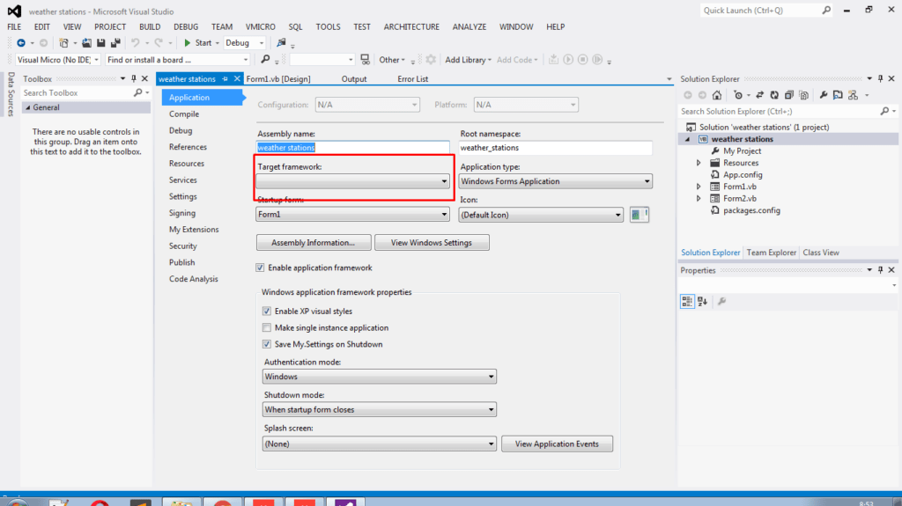Collapse the General group in Toolbox
This screenshot has height=506, width=902.
click(x=27, y=107)
